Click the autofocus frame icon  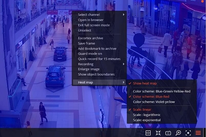tap(188, 133)
